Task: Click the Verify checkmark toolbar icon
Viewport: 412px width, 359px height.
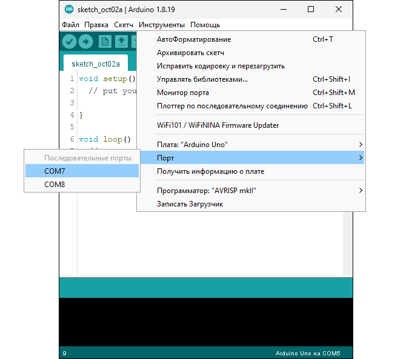Action: click(x=69, y=42)
